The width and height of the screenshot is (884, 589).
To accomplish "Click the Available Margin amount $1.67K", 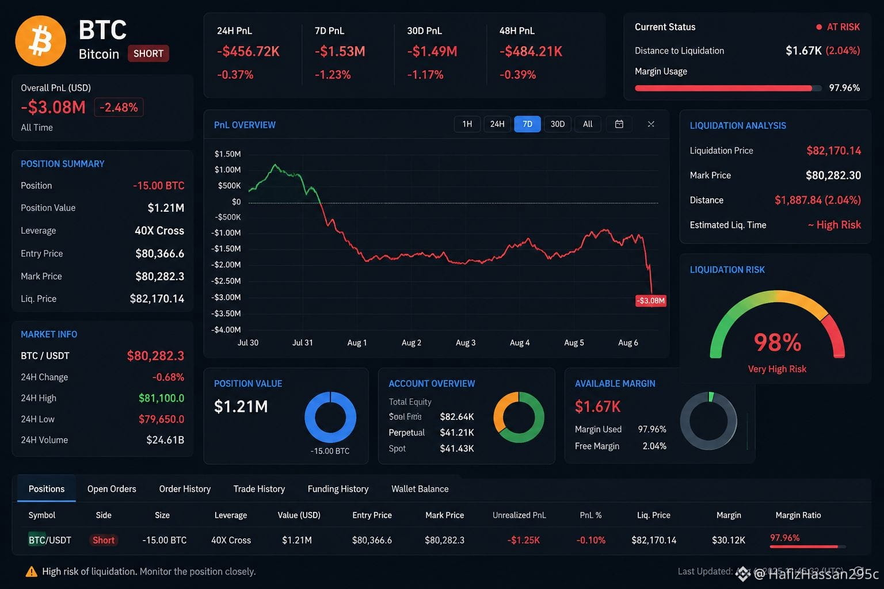I will [x=598, y=407].
